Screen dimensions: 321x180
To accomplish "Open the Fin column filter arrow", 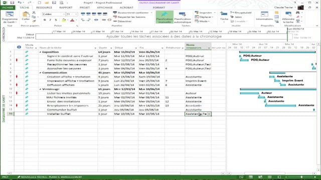I will pyautogui.click(x=162, y=48).
